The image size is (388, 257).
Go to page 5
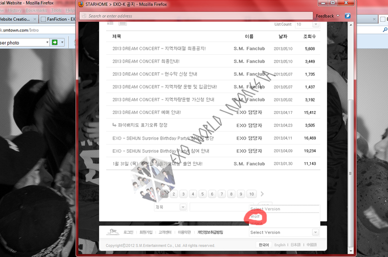click(202, 194)
